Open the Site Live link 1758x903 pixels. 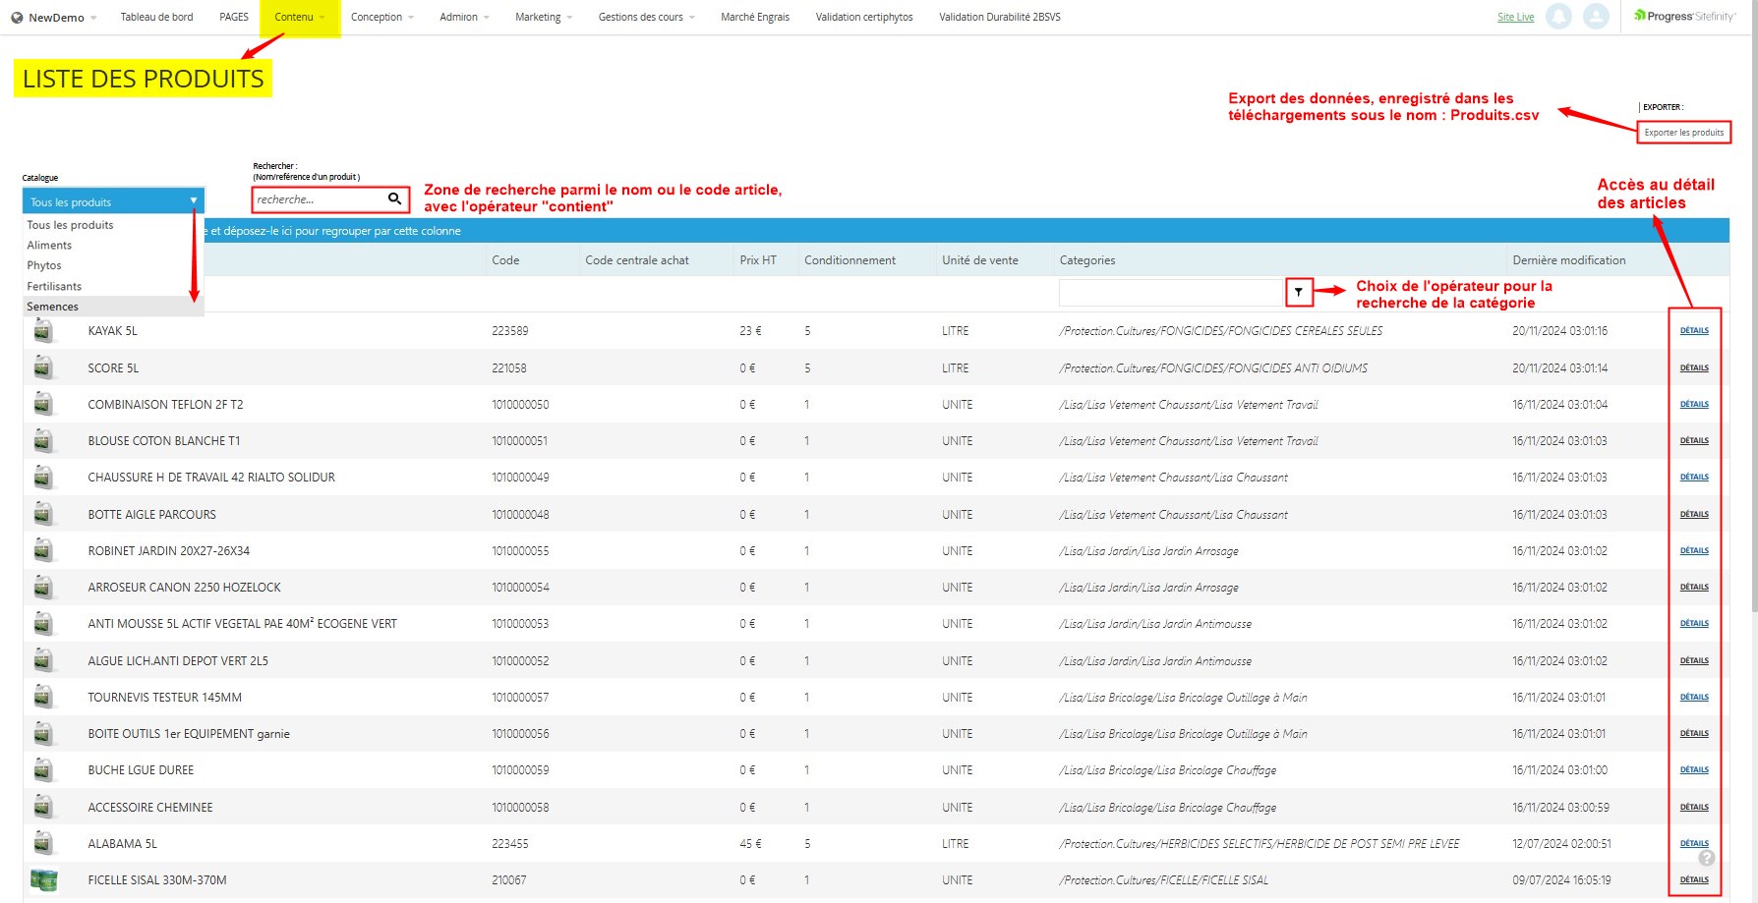click(1515, 18)
